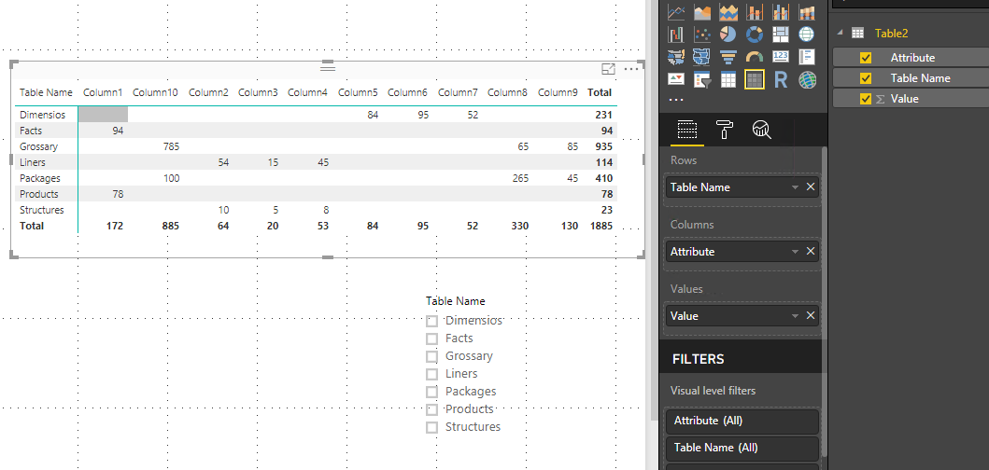Select the Area chart visualization
Image resolution: width=989 pixels, height=470 pixels.
(x=702, y=12)
